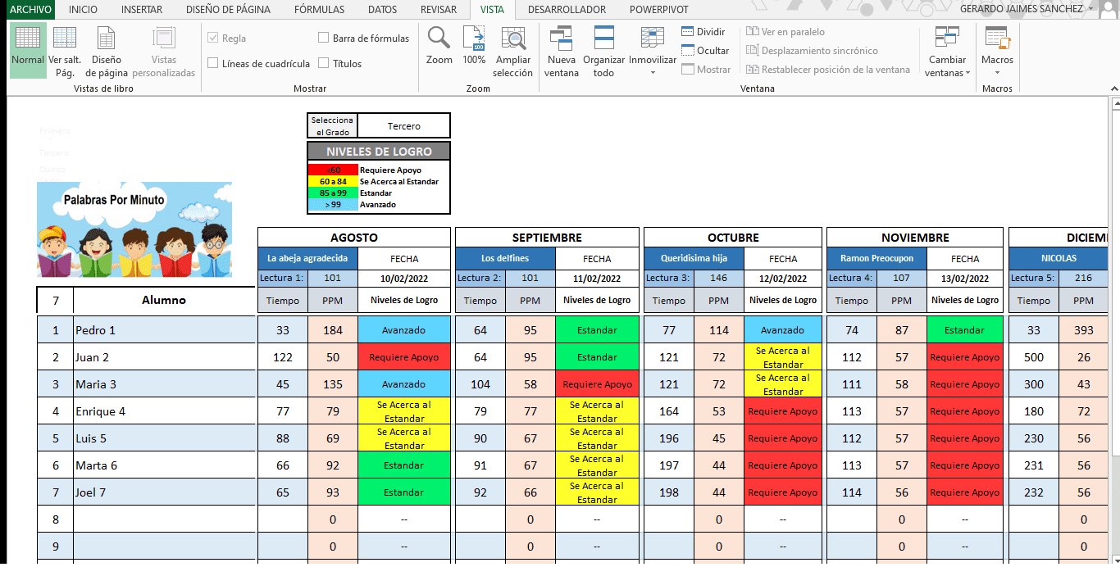Select the Normal view icon
Screen dimensions: 1120x567
(x=28, y=49)
